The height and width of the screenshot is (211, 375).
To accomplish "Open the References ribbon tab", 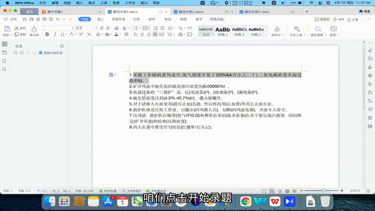I will click(x=137, y=19).
